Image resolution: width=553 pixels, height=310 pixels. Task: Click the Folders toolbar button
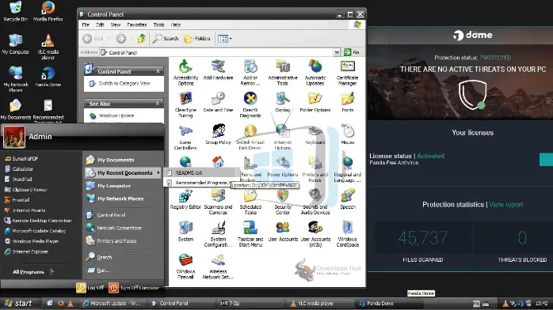(x=197, y=38)
